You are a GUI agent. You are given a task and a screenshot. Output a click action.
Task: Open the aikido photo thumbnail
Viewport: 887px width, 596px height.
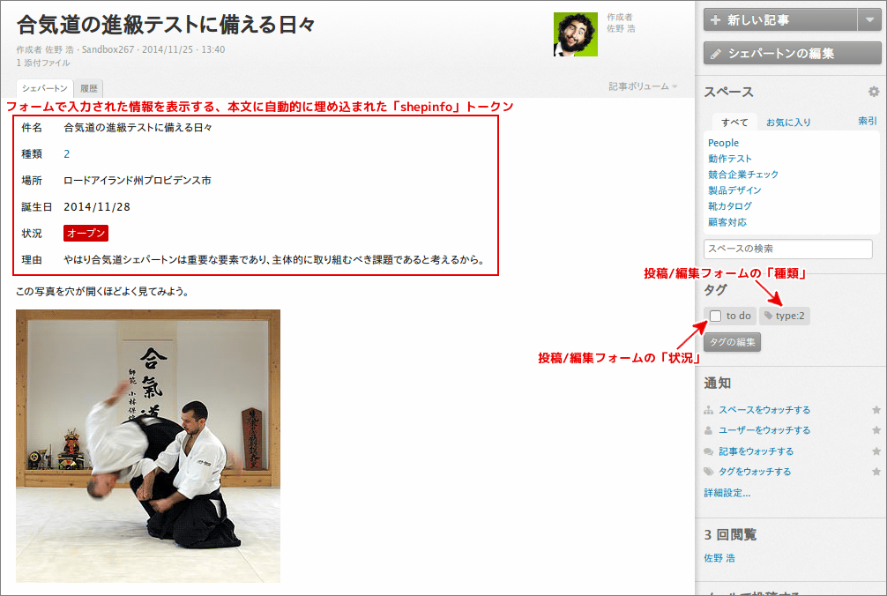(x=148, y=445)
